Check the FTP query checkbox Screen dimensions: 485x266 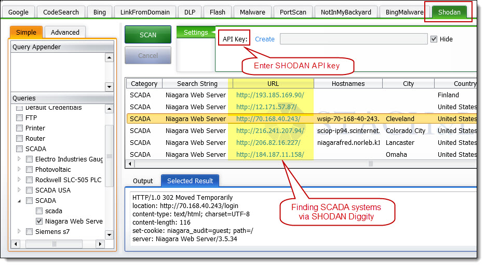(20, 118)
